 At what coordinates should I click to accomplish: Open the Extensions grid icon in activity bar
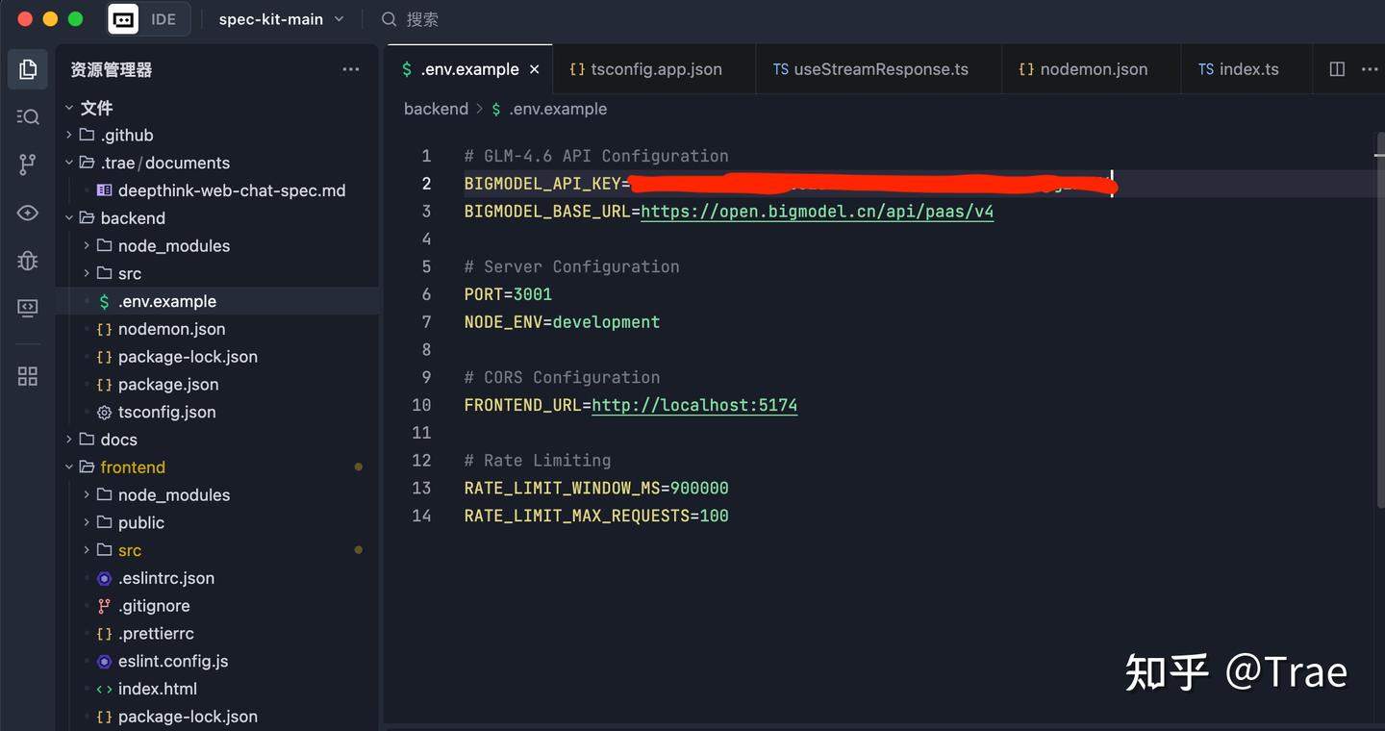point(28,376)
